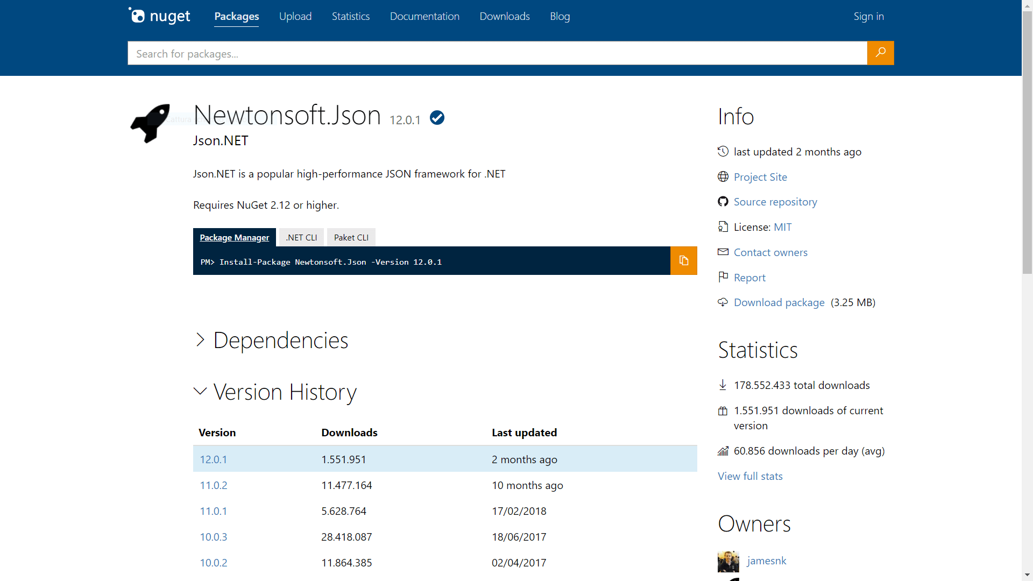Expand the Dependencies section
The image size is (1033, 581).
coord(271,340)
